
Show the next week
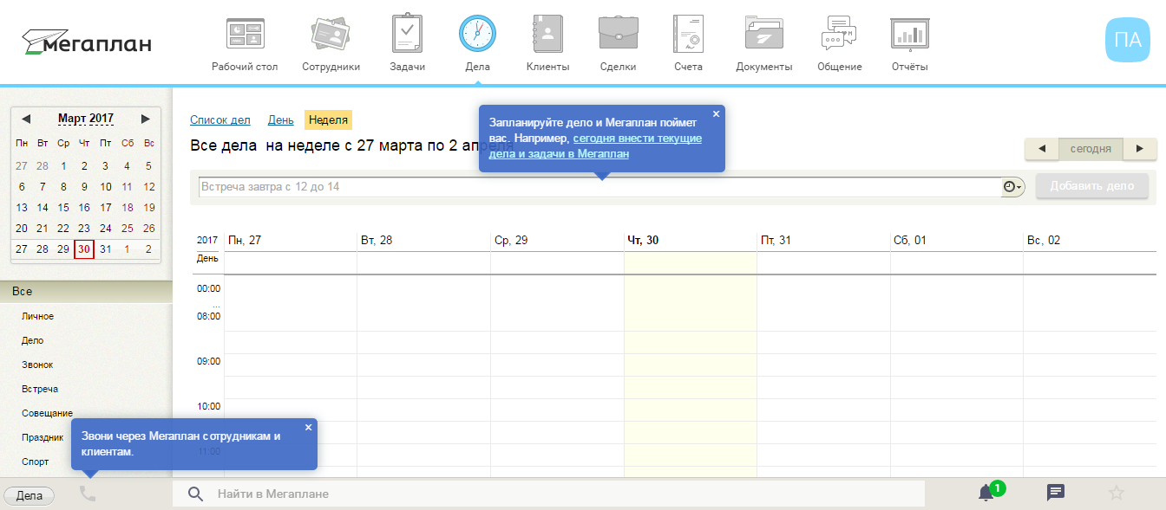[x=1140, y=149]
